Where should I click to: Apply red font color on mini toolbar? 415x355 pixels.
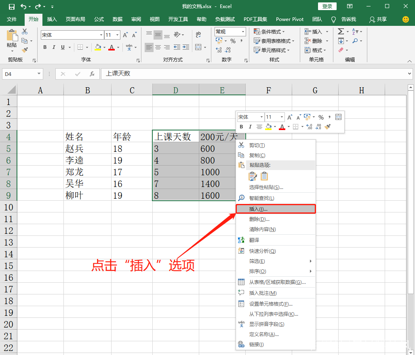282,127
